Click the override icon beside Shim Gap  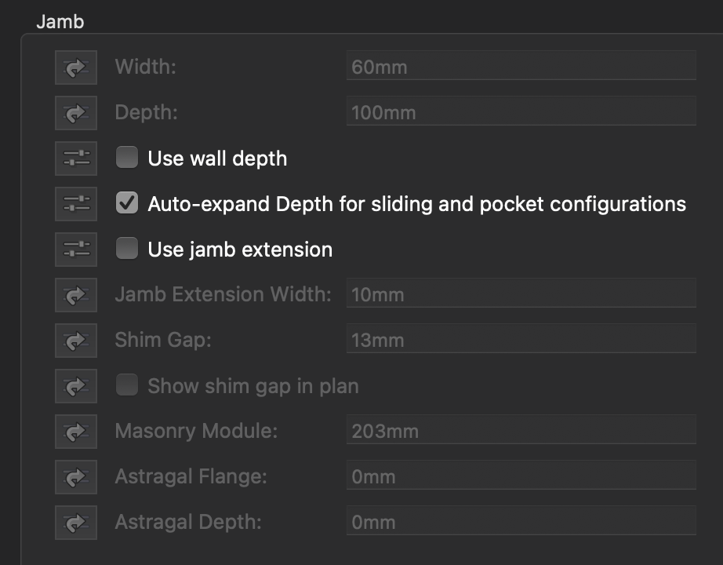[75, 340]
